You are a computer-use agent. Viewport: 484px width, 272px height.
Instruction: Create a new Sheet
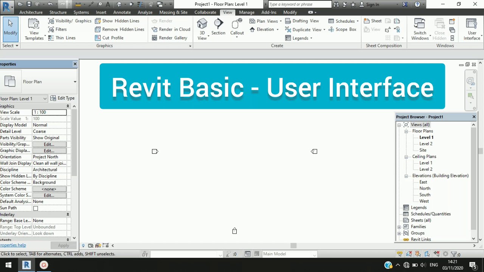373,21
